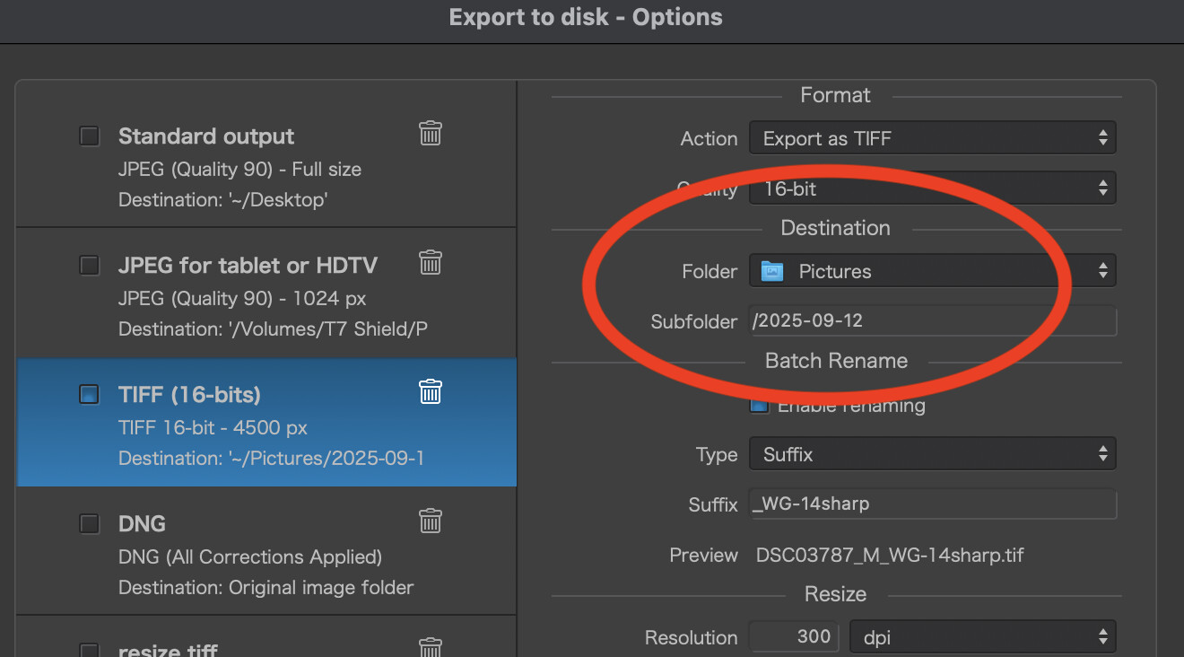Screen dimensions: 1184x657
Task: Open the Quality dropdown set to 16-bit
Action: tap(932, 189)
